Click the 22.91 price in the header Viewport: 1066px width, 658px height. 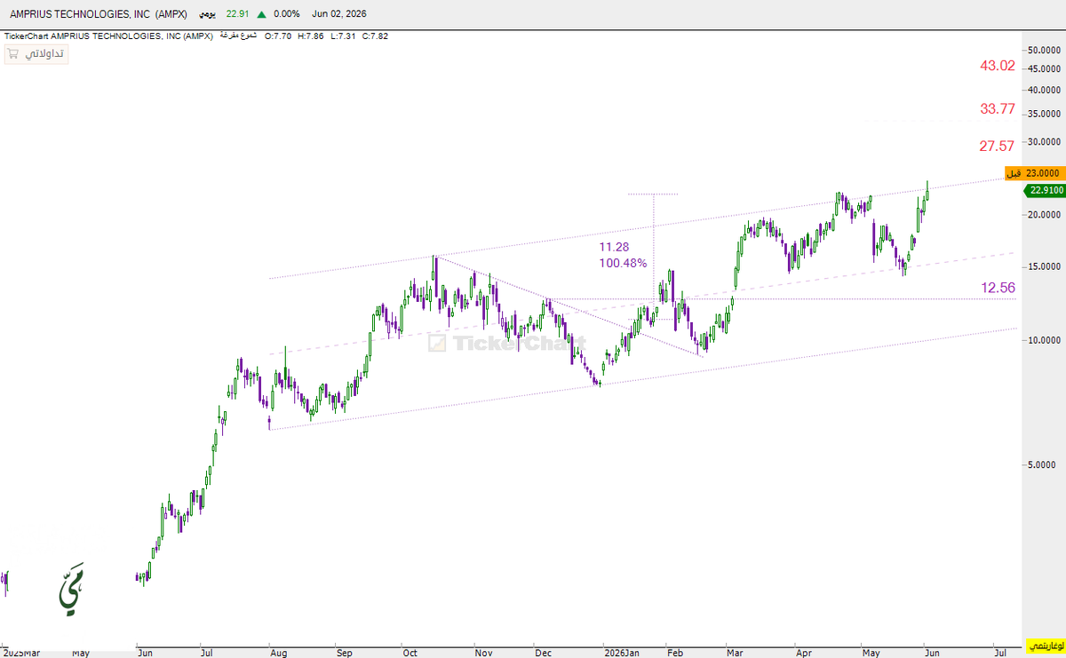[236, 14]
